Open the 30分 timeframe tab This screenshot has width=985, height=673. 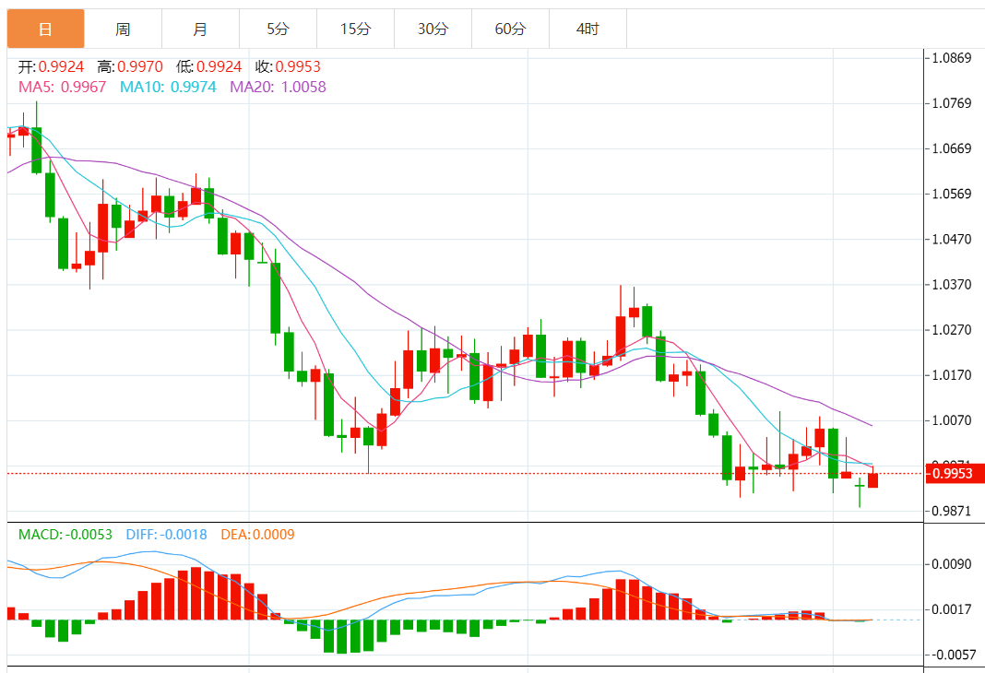433,29
